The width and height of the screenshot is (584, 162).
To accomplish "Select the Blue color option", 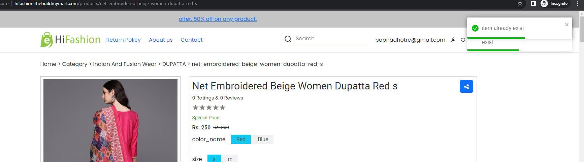I will pyautogui.click(x=263, y=139).
